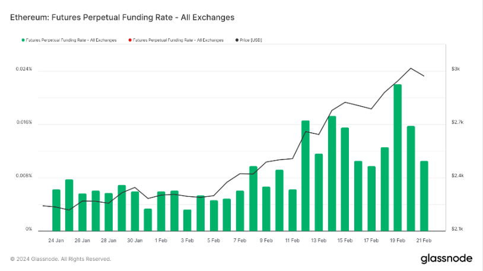Image resolution: width=483 pixels, height=271 pixels.
Task: Click the 15 Feb date label
Action: [345, 241]
